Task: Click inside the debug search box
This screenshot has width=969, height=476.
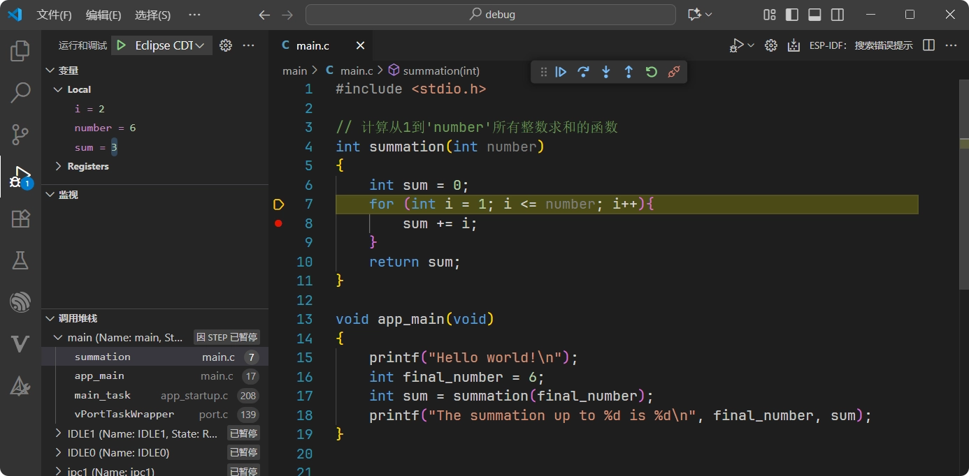Action: tap(489, 14)
